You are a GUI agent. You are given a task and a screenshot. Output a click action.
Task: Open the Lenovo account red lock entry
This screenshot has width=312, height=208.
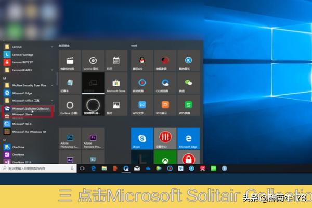28,62
